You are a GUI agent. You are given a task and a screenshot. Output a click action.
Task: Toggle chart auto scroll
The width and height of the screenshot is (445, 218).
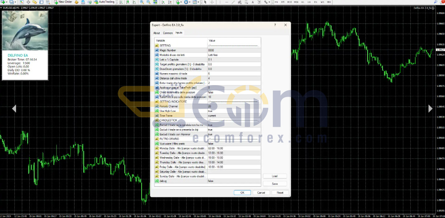pos(163,2)
